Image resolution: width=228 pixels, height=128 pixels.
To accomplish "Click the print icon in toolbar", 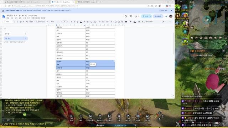I will [21, 22].
